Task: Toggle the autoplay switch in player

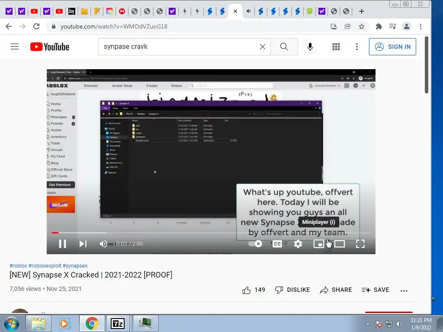Action: pyautogui.click(x=255, y=244)
